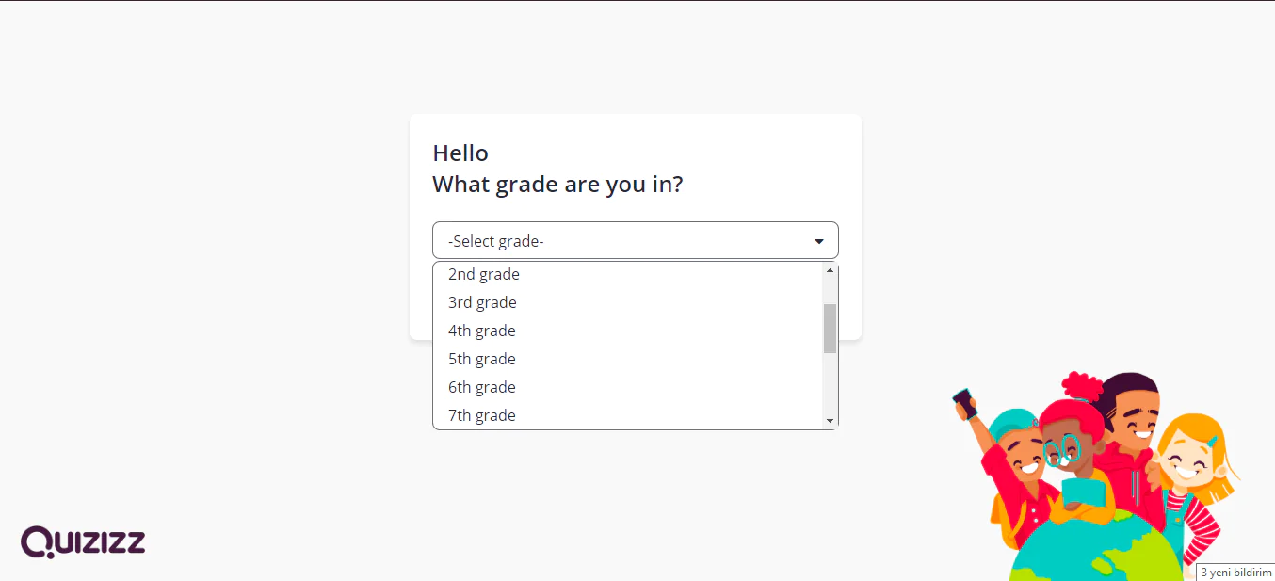The width and height of the screenshot is (1275, 581).
Task: Select "5th grade" from the options
Action: [482, 359]
